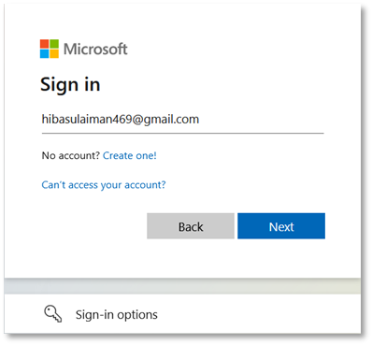
Task: Click the key icon beside Sign-in options
Action: point(53,314)
